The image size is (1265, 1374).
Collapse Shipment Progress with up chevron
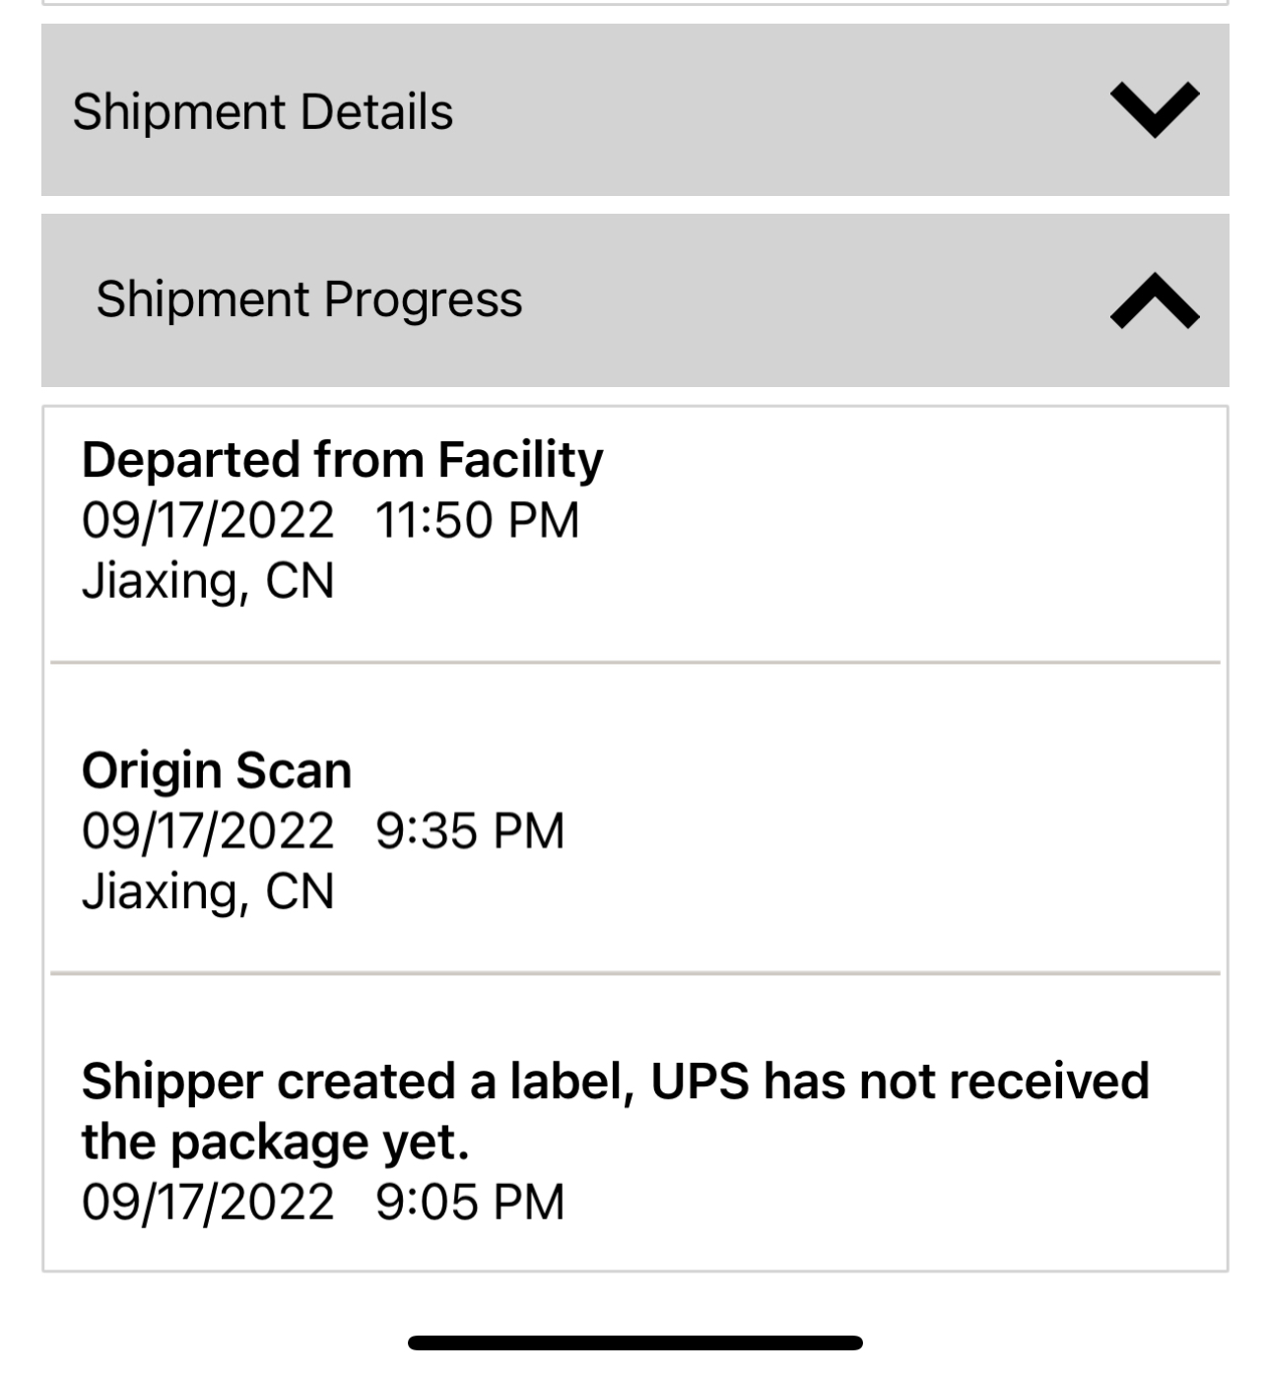(1154, 300)
